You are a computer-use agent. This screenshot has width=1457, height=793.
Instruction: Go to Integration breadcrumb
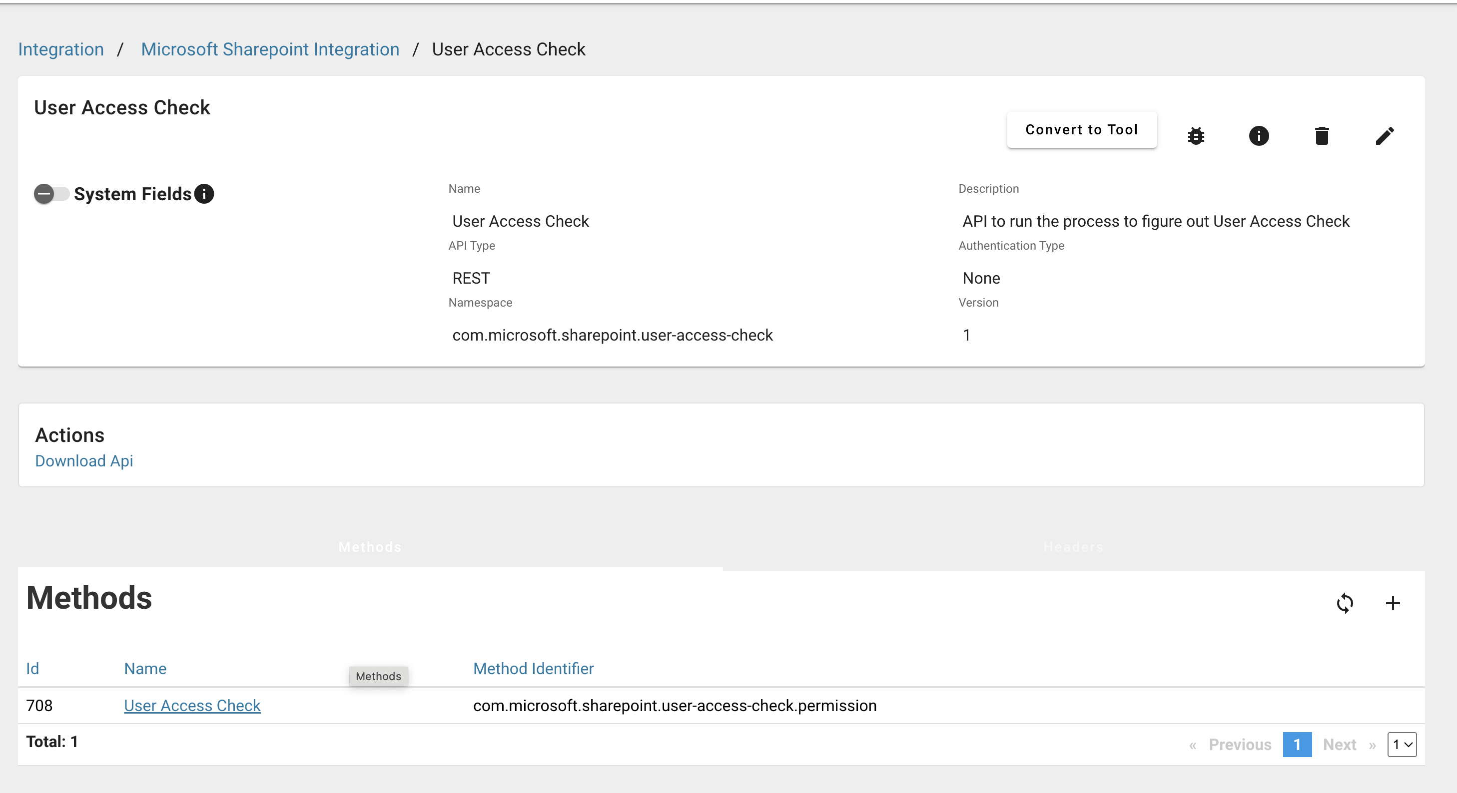[61, 49]
